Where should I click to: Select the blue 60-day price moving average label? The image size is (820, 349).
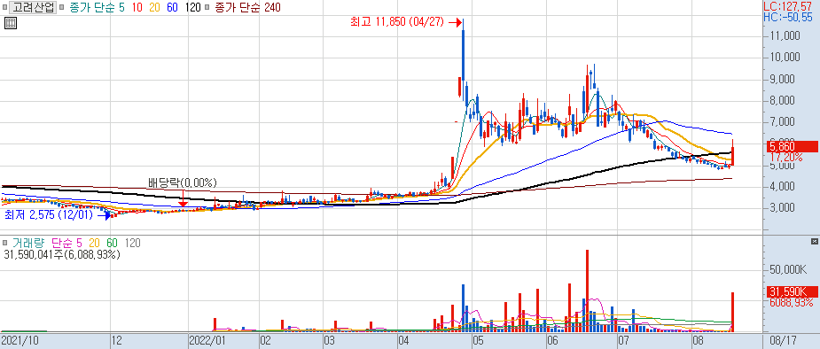point(174,8)
